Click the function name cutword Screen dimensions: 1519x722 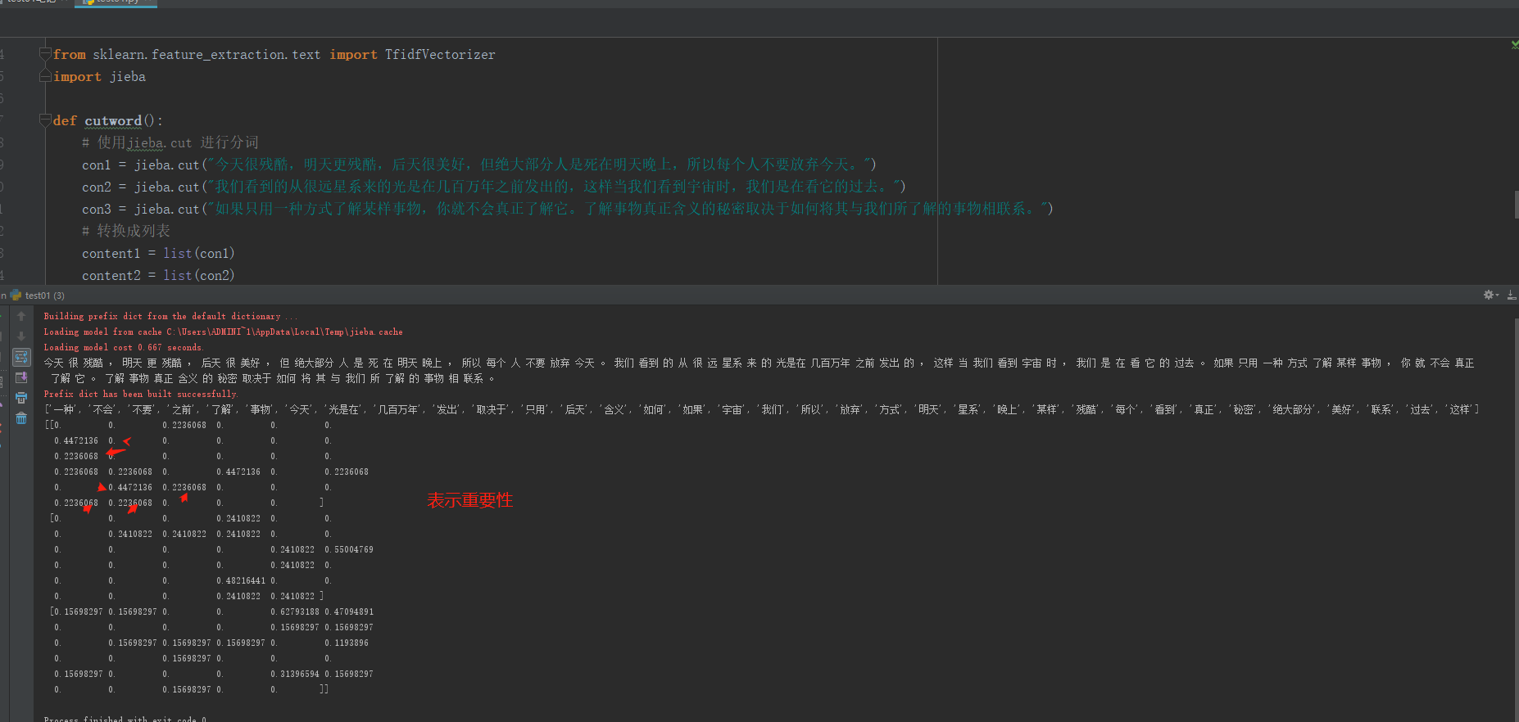[x=113, y=121]
